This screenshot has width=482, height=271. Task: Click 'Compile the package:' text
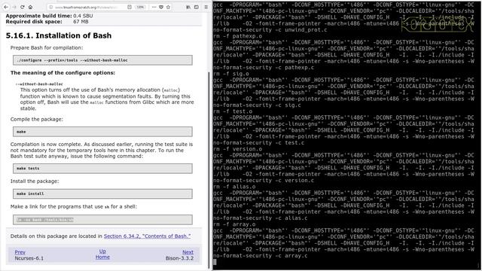37,119
